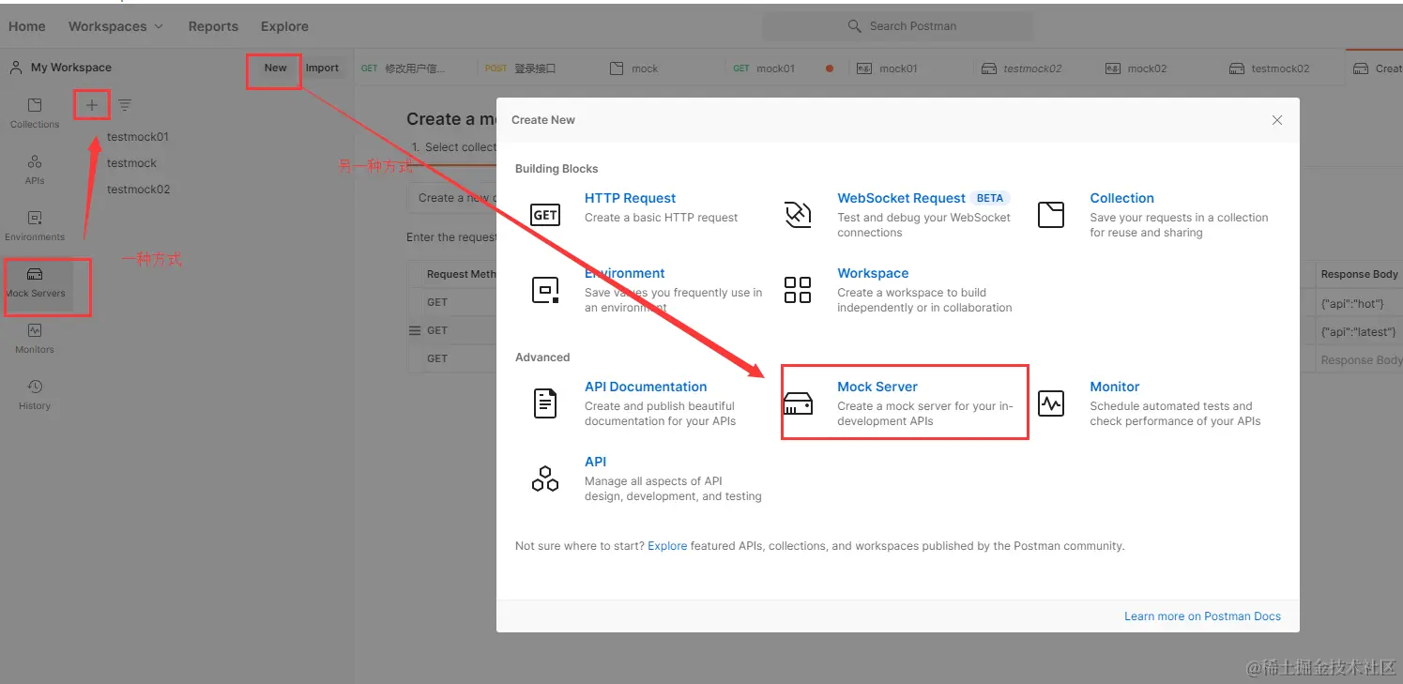The height and width of the screenshot is (684, 1403).
Task: Click plus icon to create mock server
Action: pos(92,105)
